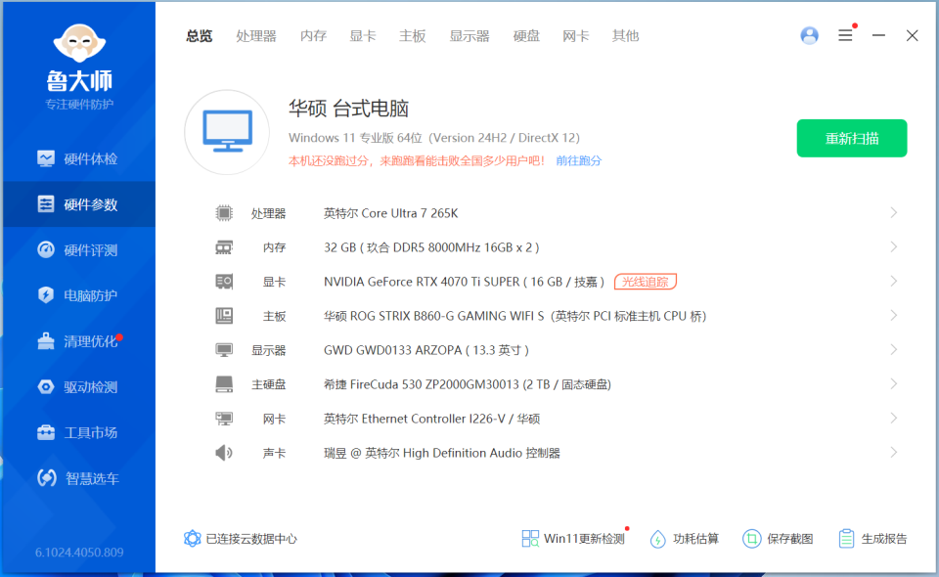This screenshot has width=939, height=577.
Task: Click the Windows 11 专业版 version text
Action: point(434,138)
